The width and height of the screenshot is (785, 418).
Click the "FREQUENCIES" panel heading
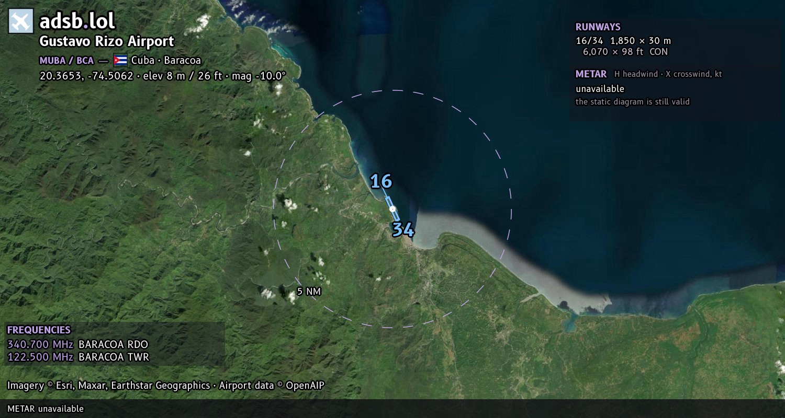[x=39, y=330]
